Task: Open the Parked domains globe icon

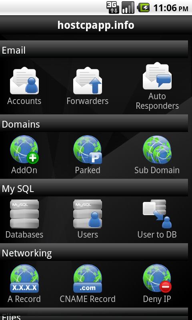Action: 88,150
